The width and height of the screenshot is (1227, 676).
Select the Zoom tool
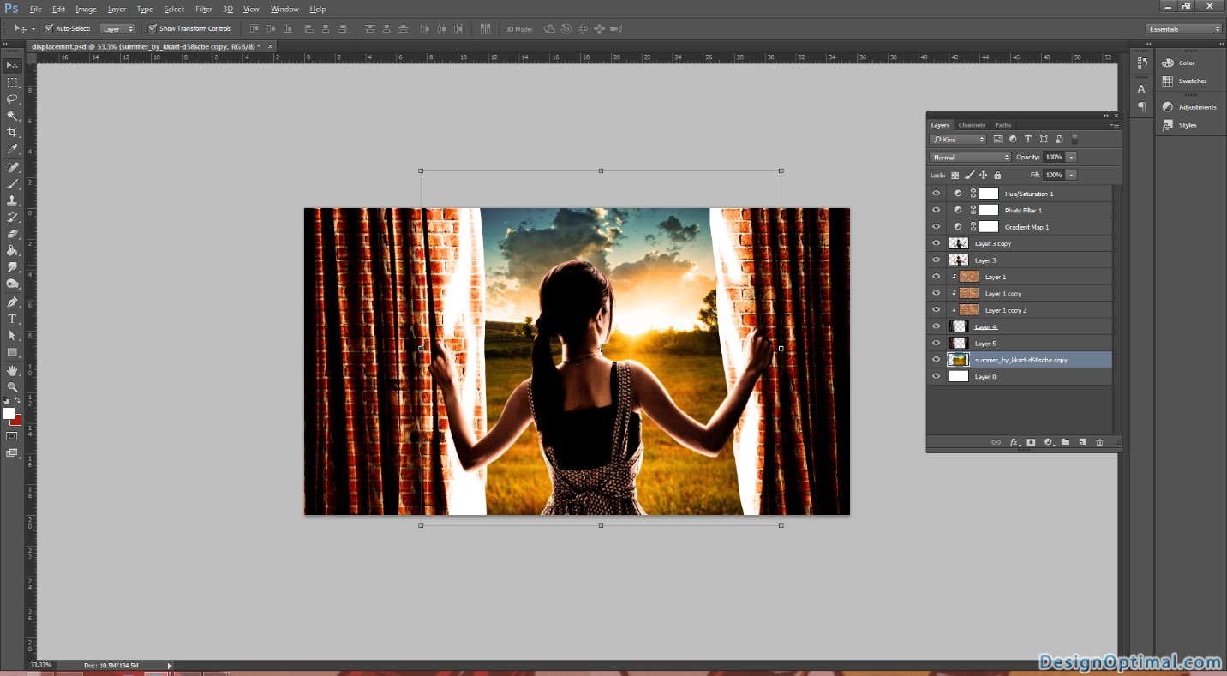(12, 387)
